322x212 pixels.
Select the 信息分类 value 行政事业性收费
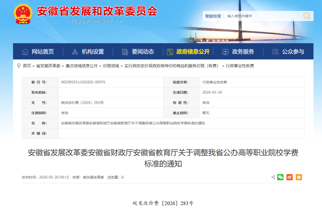(x=215, y=82)
